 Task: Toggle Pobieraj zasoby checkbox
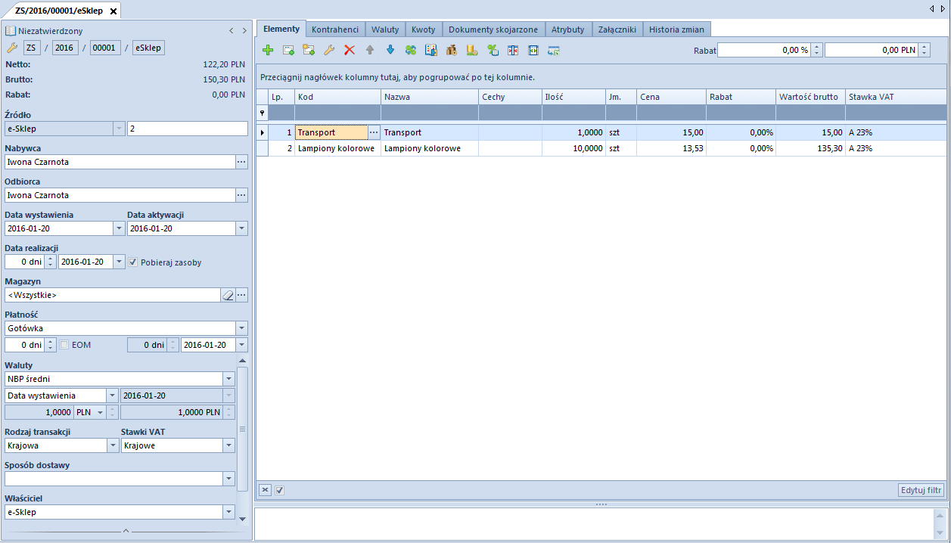[133, 262]
